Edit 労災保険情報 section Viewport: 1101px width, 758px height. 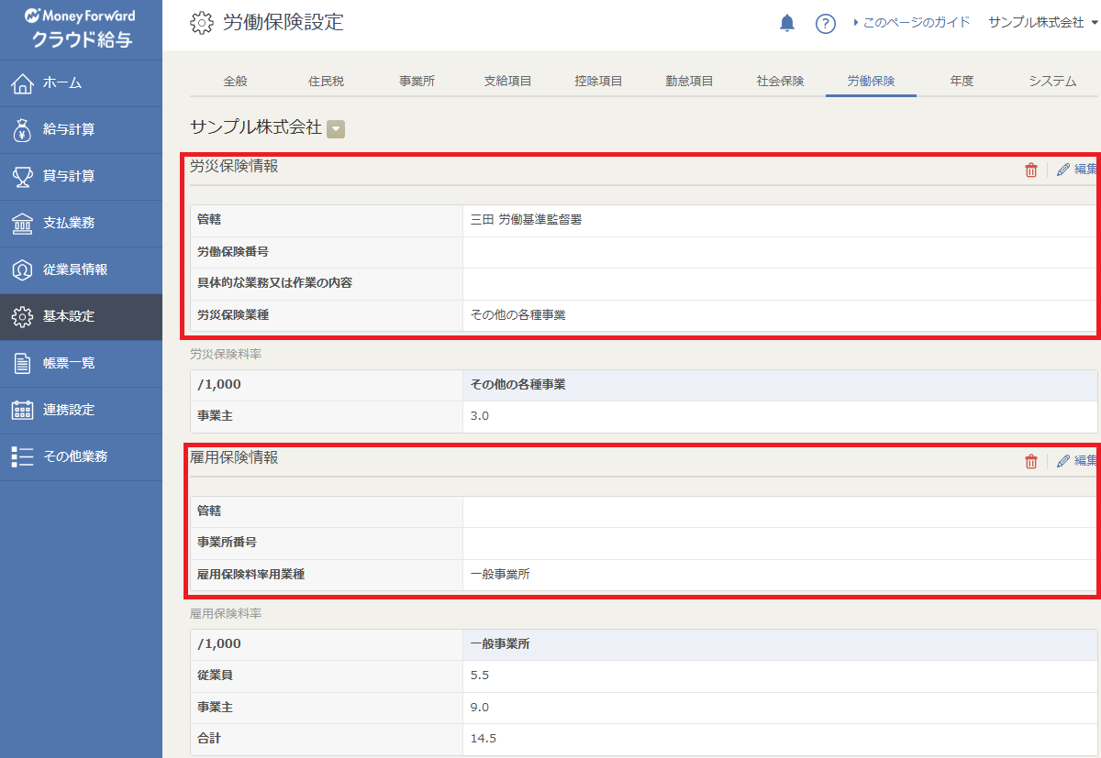[1077, 170]
